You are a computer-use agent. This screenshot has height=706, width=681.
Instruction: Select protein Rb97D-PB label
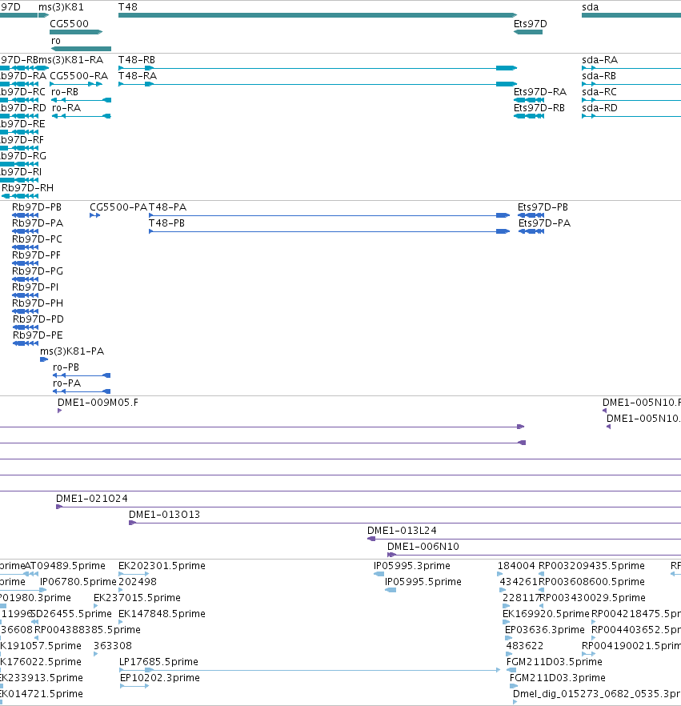pyautogui.click(x=37, y=207)
